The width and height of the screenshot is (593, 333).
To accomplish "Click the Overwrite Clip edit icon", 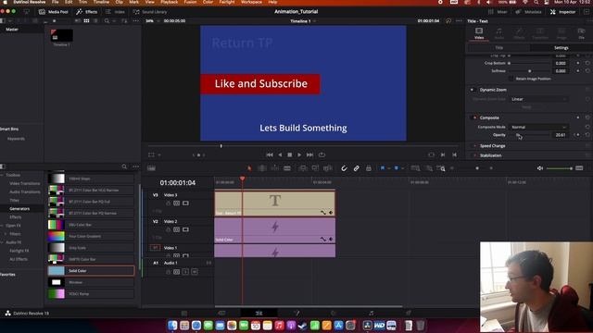I will click(315, 168).
